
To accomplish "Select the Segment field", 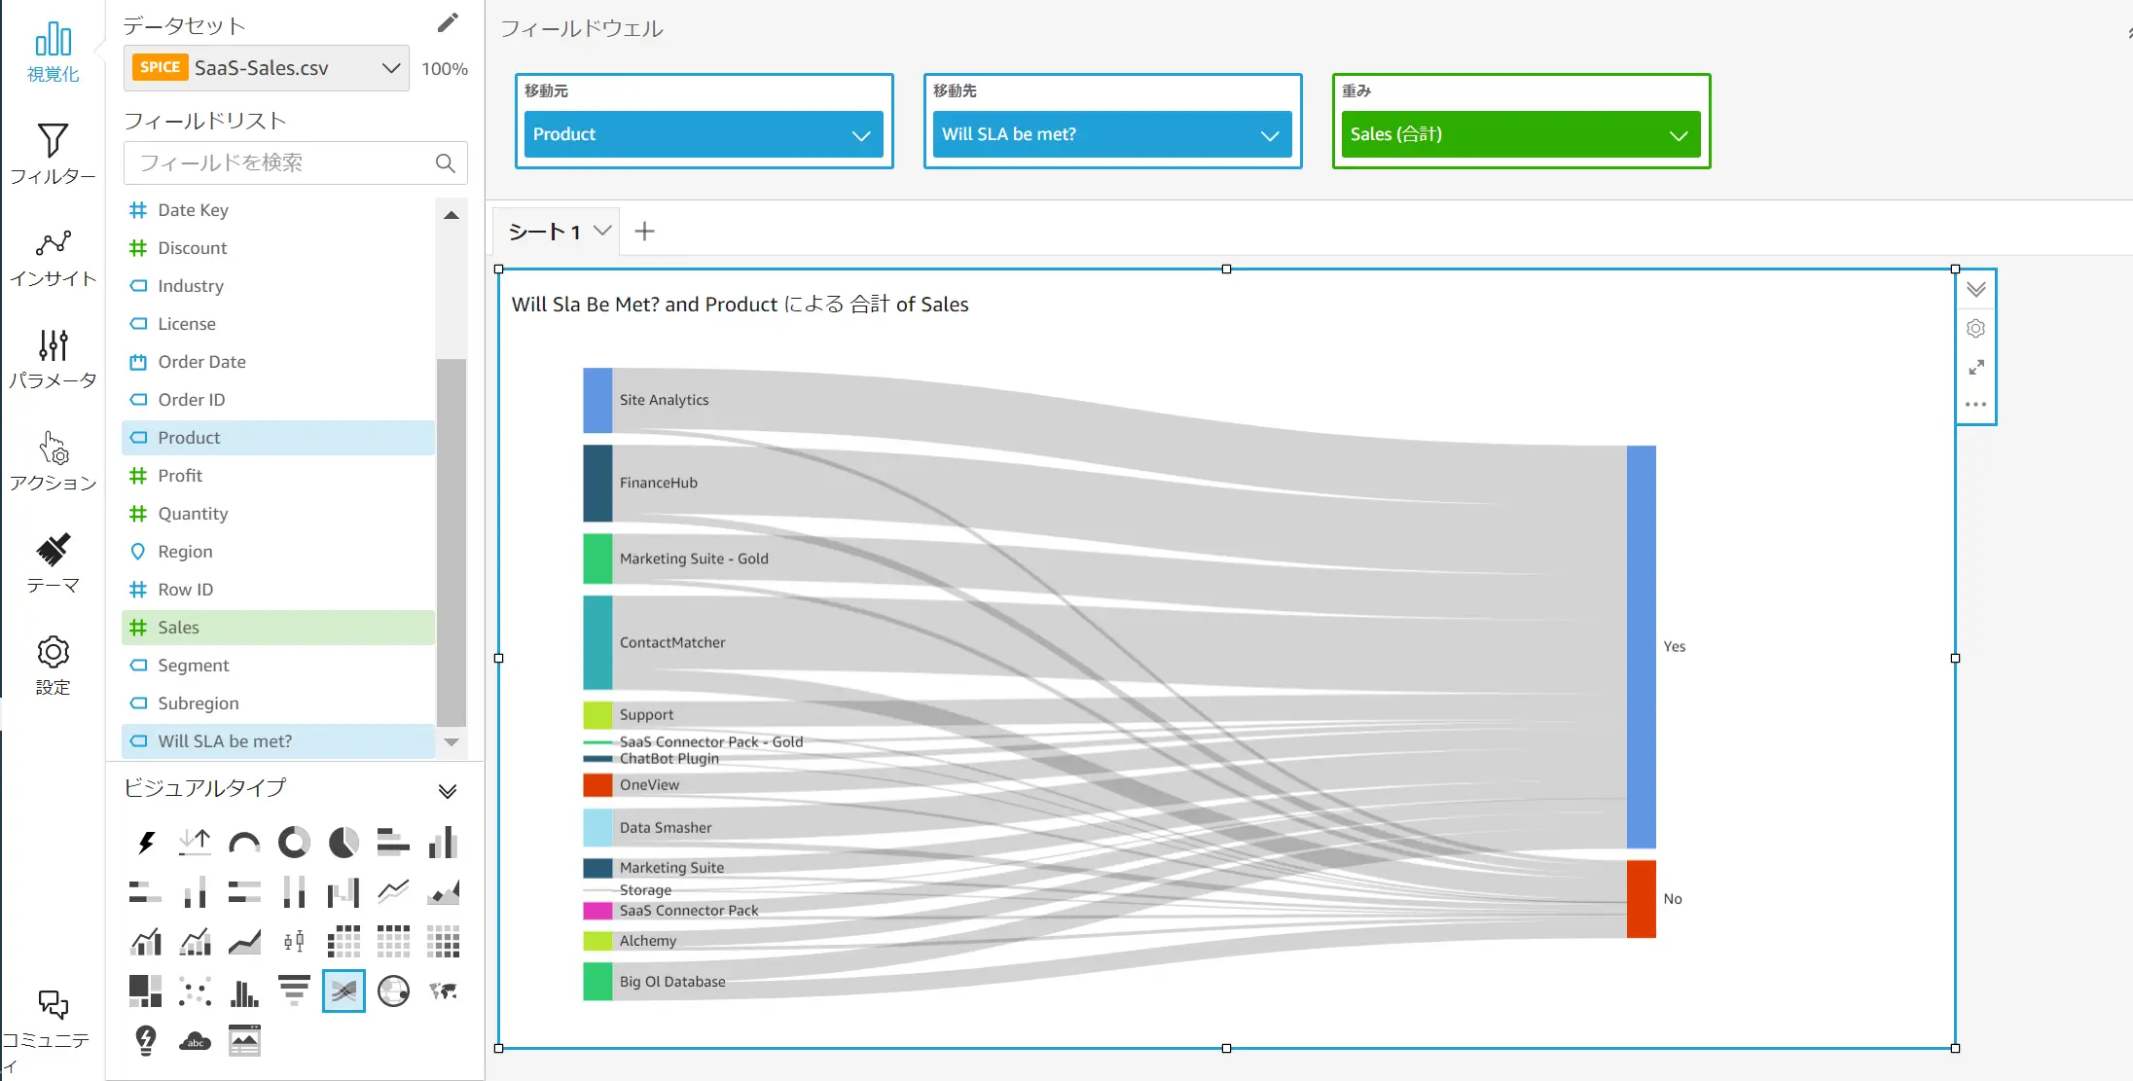I will click(x=278, y=666).
